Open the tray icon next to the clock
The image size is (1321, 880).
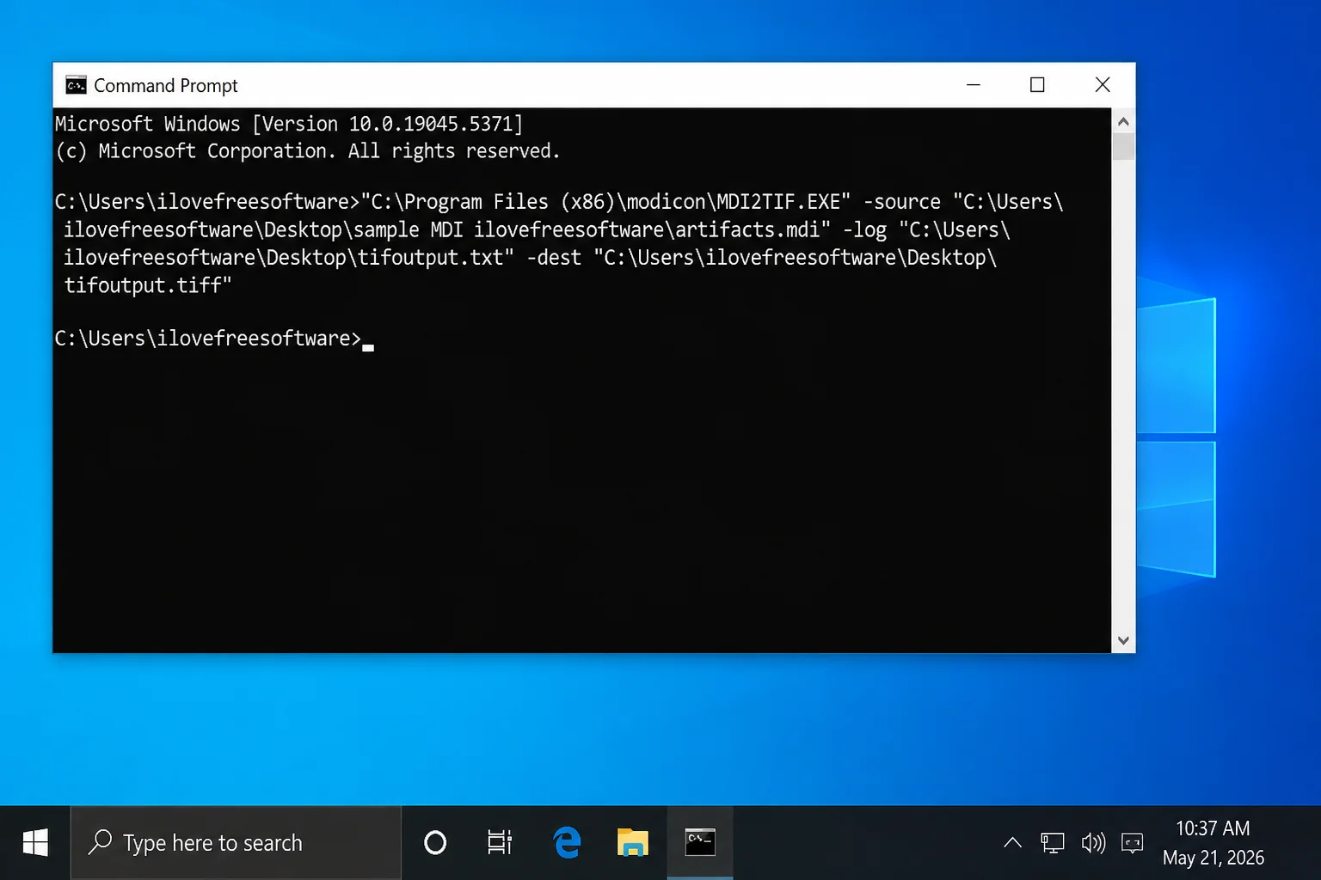pos(1133,843)
